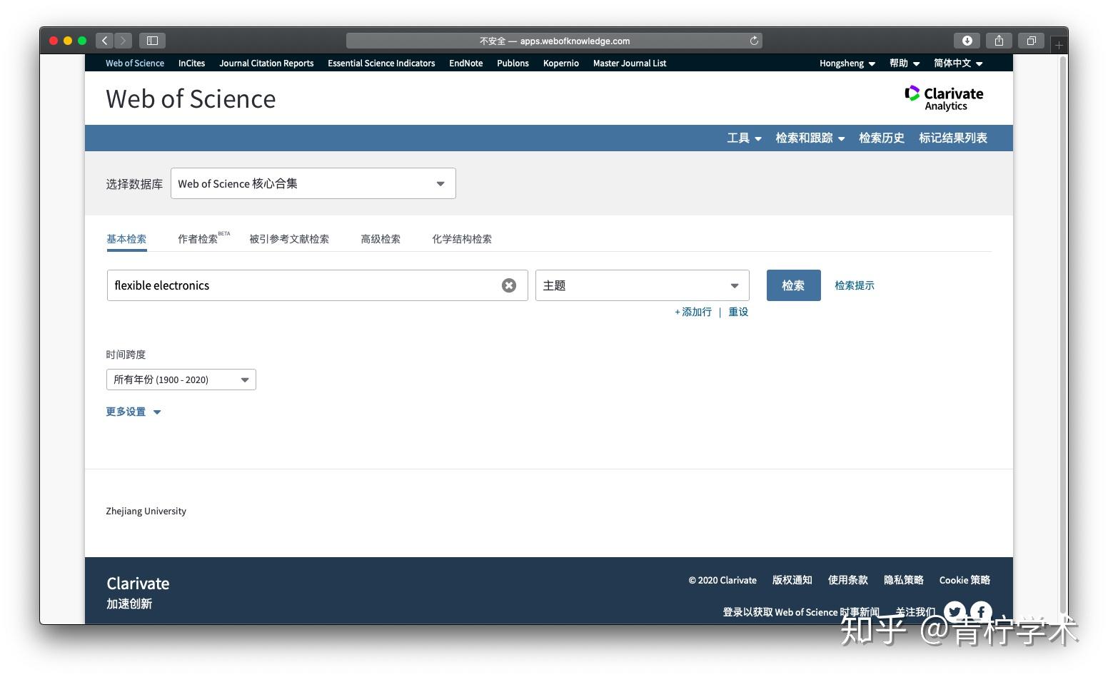Clear the search field using the X icon
The width and height of the screenshot is (1108, 677).
tap(508, 285)
